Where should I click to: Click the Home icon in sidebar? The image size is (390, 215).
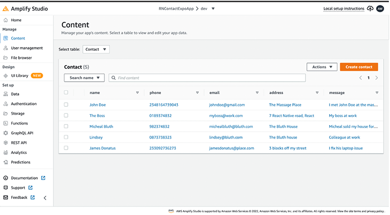click(x=6, y=20)
